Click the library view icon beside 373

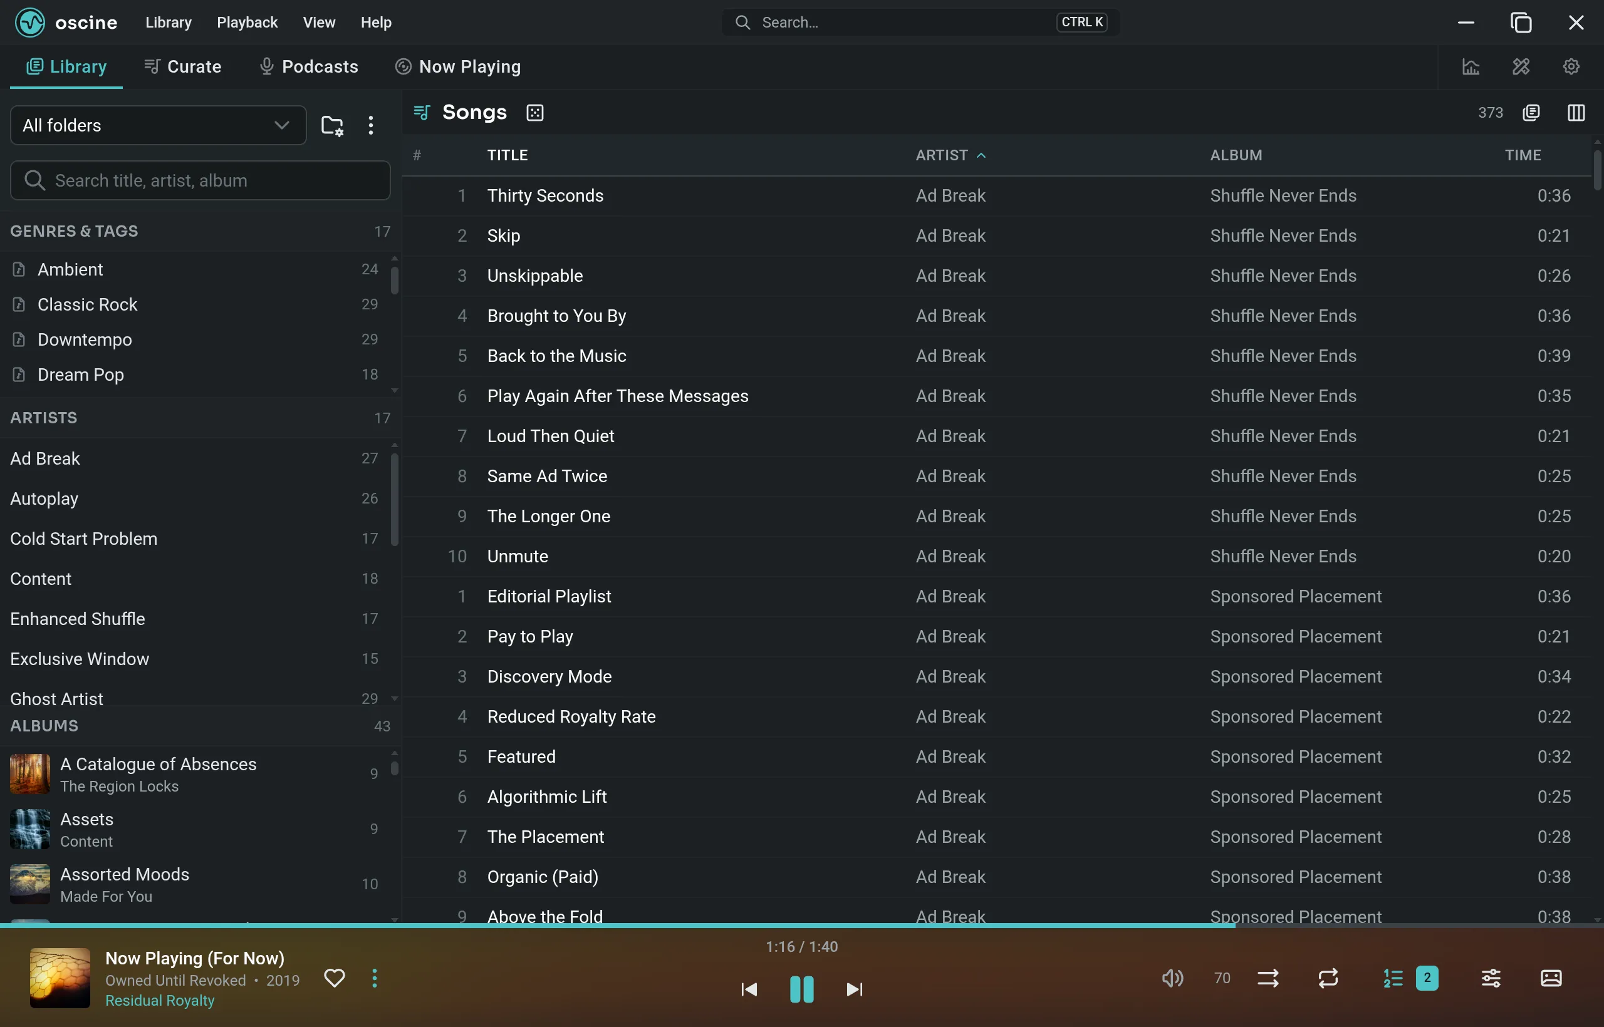pos(1531,113)
